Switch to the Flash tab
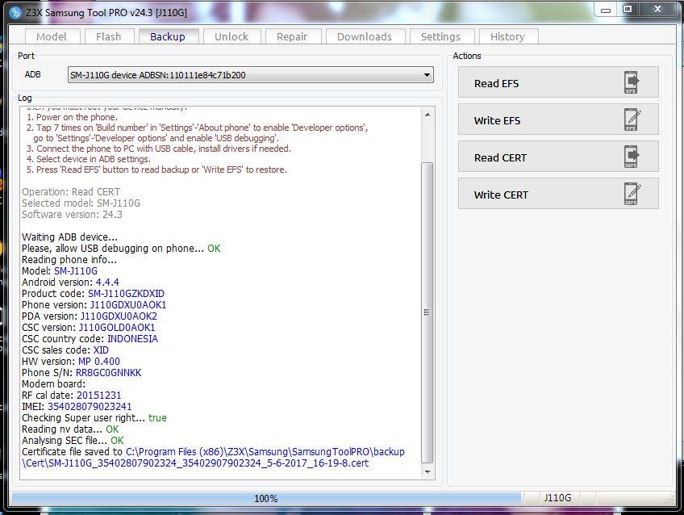 point(109,36)
